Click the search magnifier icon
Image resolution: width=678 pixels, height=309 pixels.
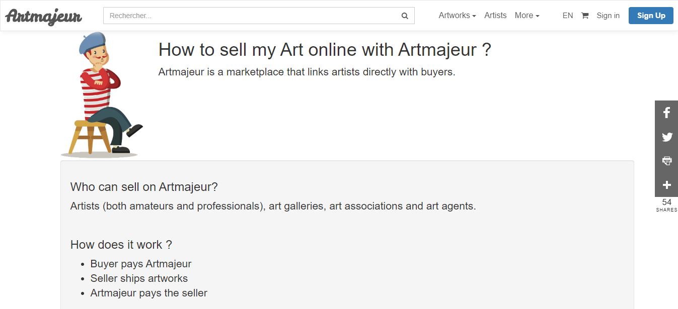tap(405, 16)
